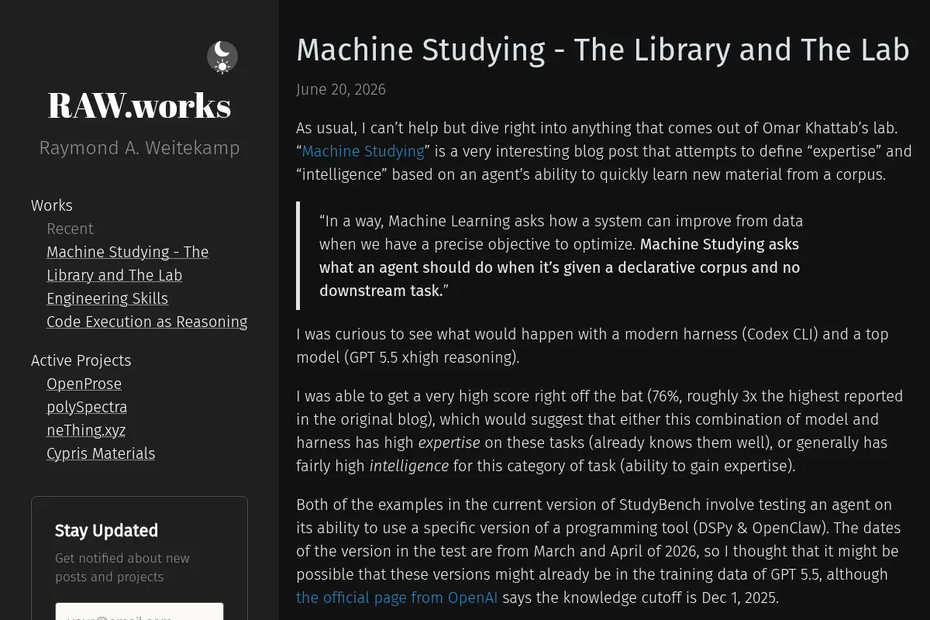This screenshot has width=930, height=620.
Task: Click the June 20, 2026 post date
Action: 341,89
